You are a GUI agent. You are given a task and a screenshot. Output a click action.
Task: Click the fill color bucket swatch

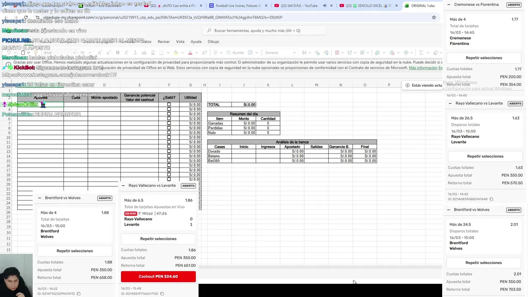[x=176, y=52]
